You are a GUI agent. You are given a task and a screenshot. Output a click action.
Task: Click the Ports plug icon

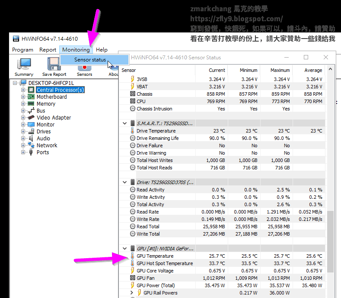[x=31, y=152]
